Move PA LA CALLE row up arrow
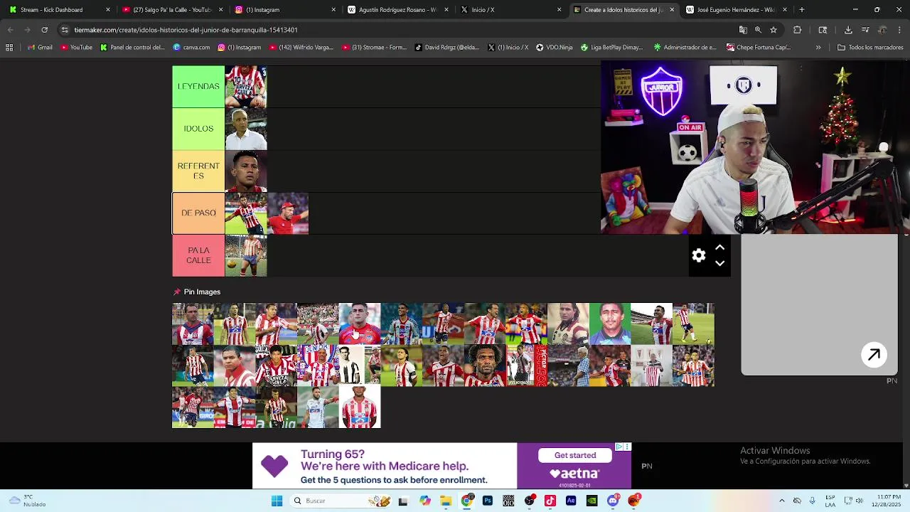 click(719, 247)
